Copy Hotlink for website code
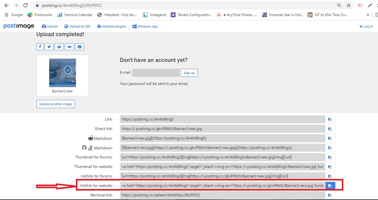This screenshot has height=200, width=378. [330, 186]
